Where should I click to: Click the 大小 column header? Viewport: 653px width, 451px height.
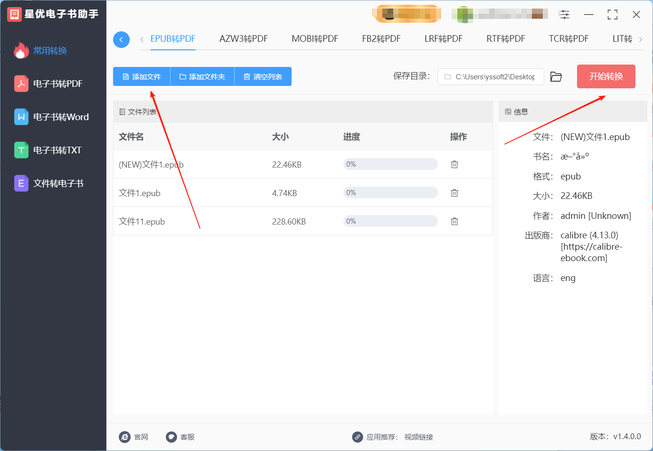pyautogui.click(x=280, y=137)
